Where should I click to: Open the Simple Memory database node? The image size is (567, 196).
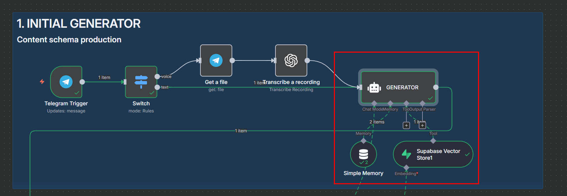[363, 154]
